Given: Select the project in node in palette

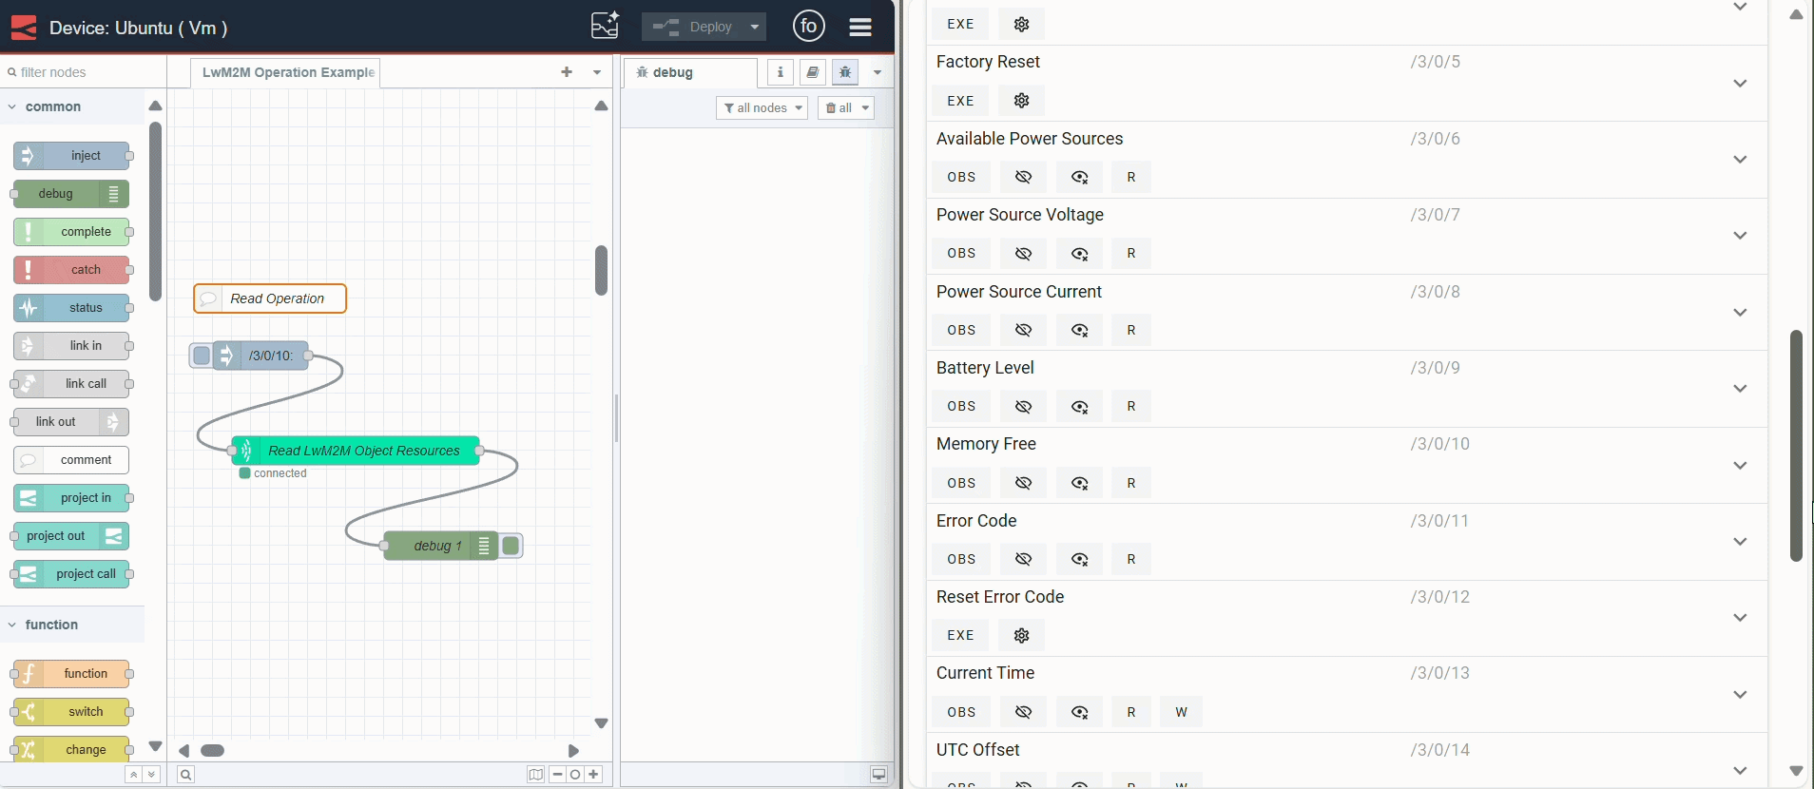Looking at the screenshot, I should coord(72,498).
